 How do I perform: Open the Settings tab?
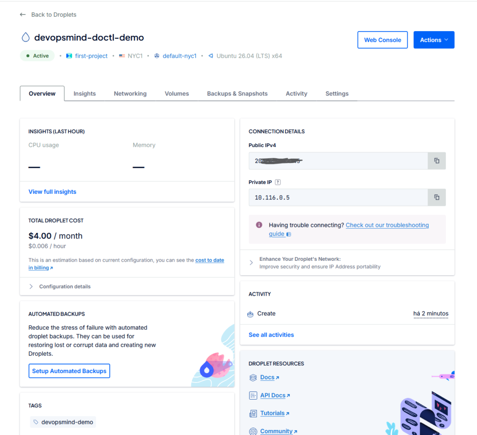337,94
